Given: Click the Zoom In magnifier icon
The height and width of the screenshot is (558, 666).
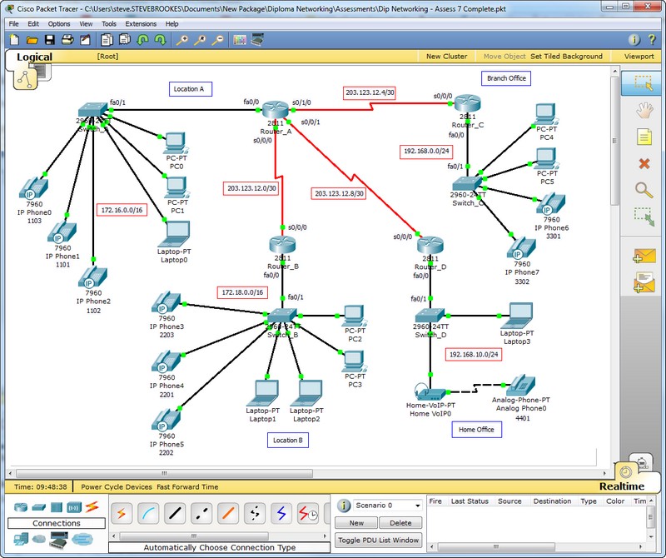Looking at the screenshot, I should tap(182, 40).
